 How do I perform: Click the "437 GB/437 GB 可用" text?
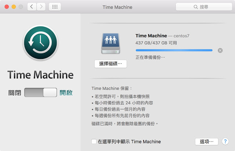tap(156, 43)
